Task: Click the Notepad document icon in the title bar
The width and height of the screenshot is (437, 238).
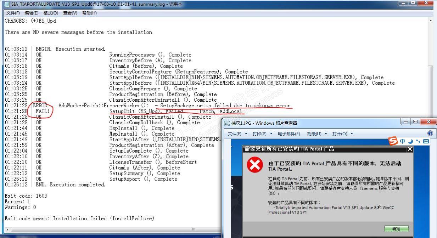Action: click(x=7, y=4)
